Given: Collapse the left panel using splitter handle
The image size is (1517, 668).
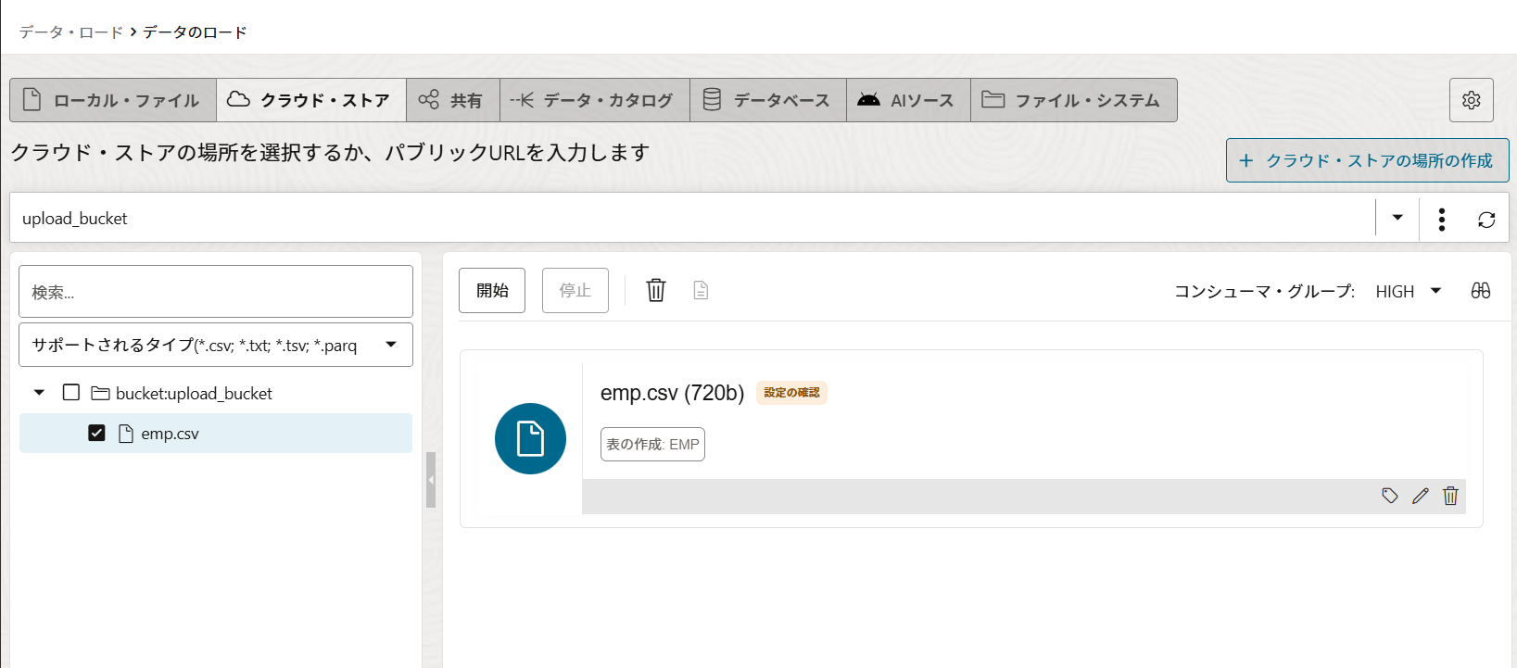Looking at the screenshot, I should [431, 480].
